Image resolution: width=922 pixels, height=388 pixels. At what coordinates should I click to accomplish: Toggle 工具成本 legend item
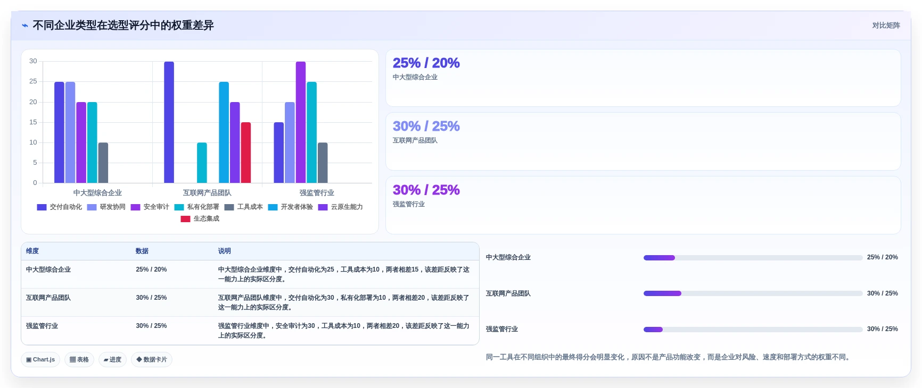(x=243, y=207)
